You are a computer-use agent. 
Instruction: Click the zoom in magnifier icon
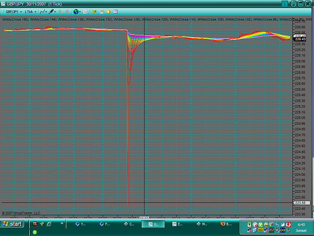pyautogui.click(x=60, y=12)
